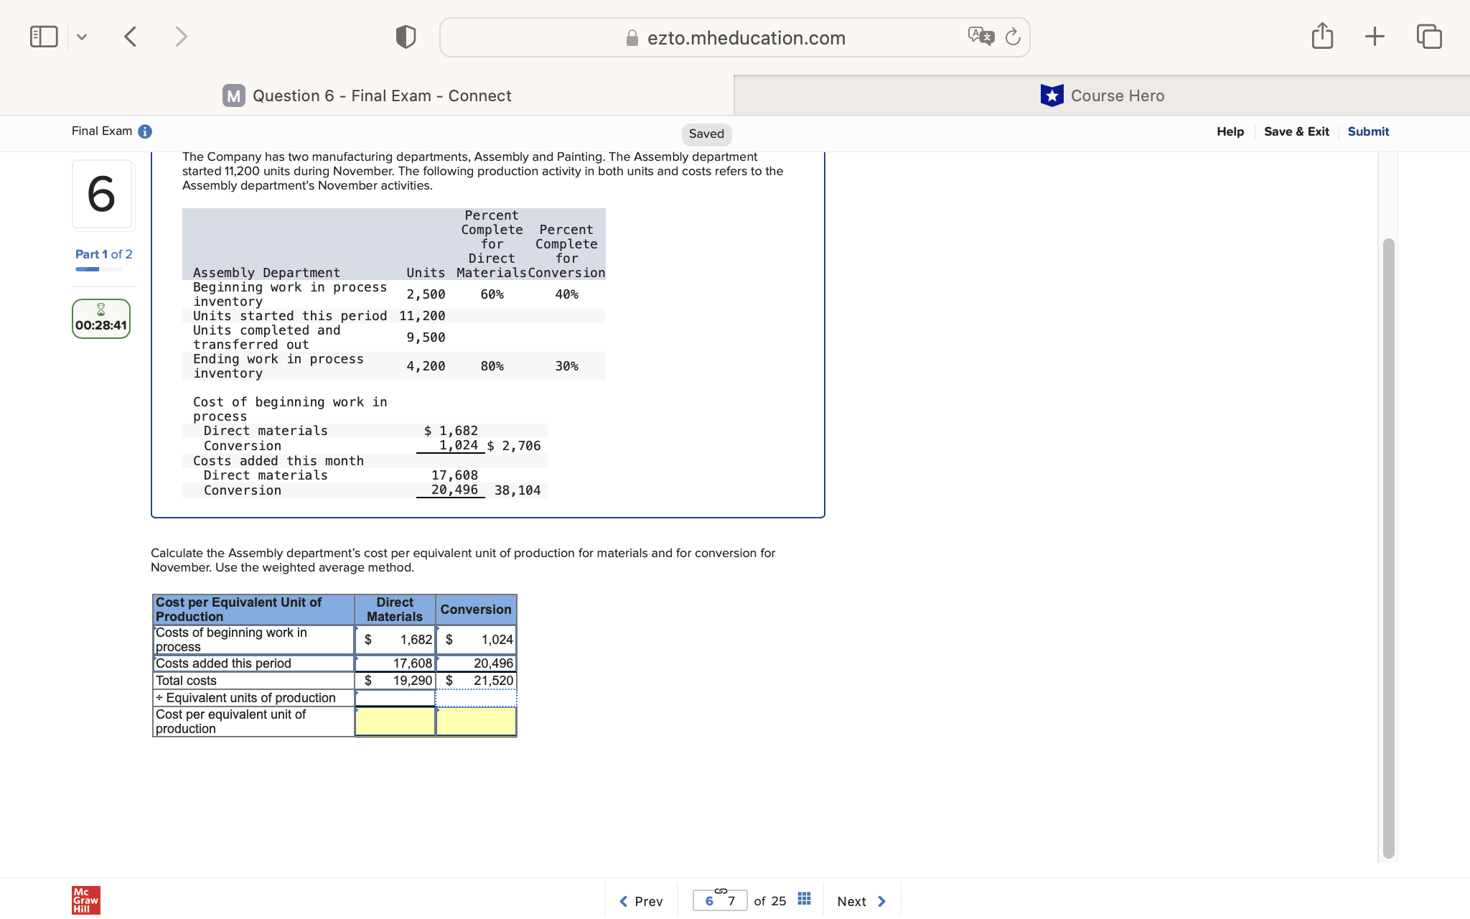
Task: Switch to the Question 6 Connect tab
Action: 367,95
